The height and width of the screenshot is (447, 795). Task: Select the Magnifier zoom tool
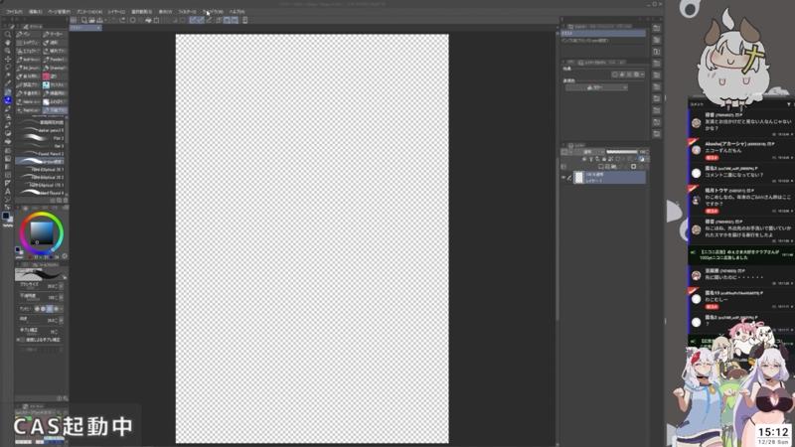[8, 34]
